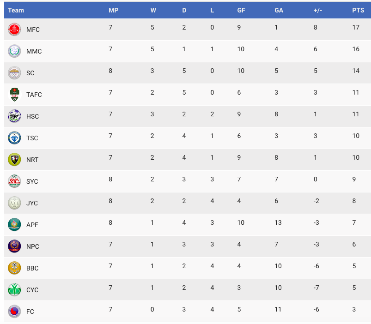Select the SC team badge

(x=14, y=73)
